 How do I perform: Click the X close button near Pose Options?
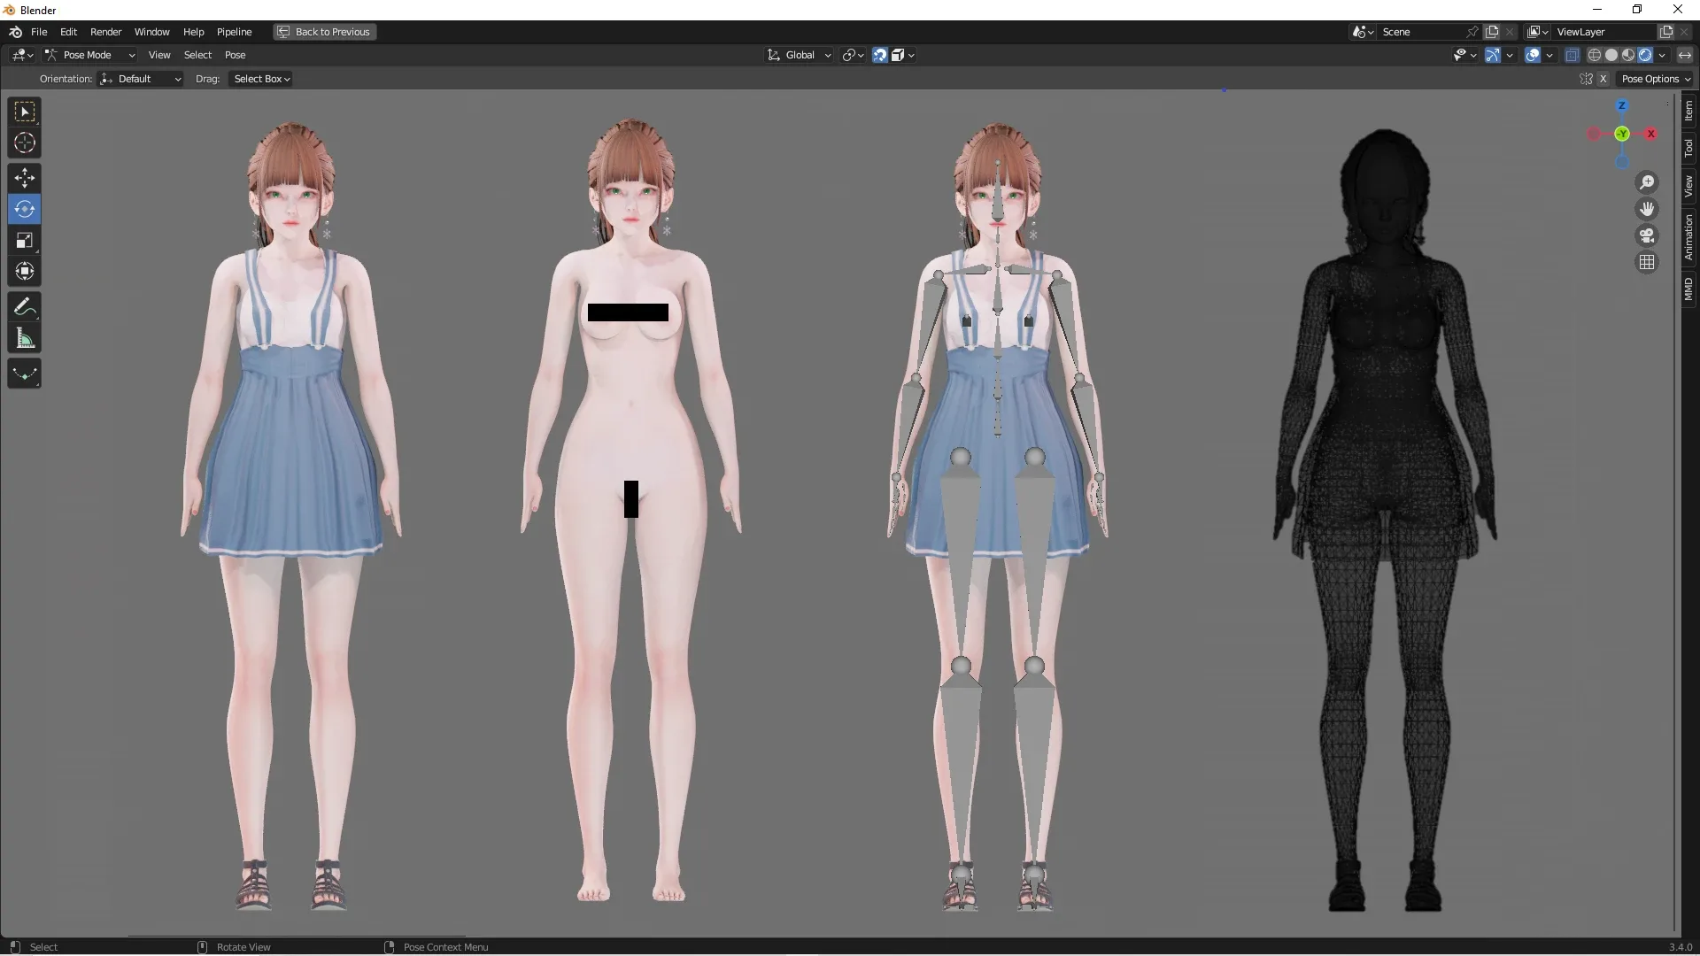1604,79
